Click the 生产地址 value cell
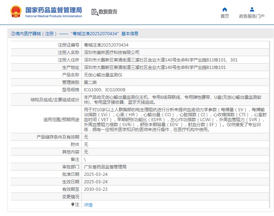 tap(175, 67)
